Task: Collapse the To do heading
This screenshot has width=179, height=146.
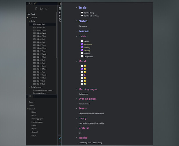Action: [77, 8]
